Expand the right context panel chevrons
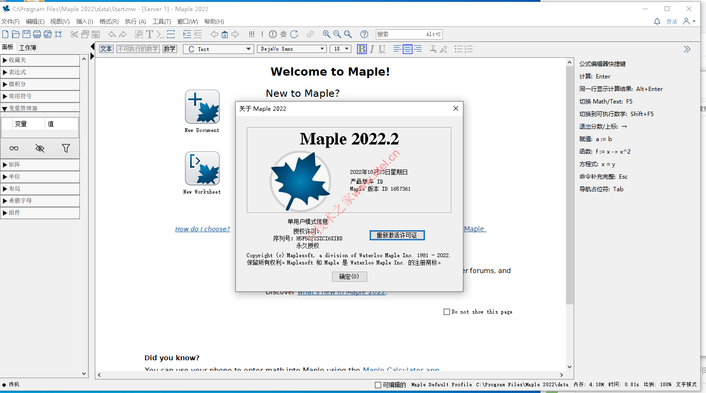706x393 pixels. (687, 49)
